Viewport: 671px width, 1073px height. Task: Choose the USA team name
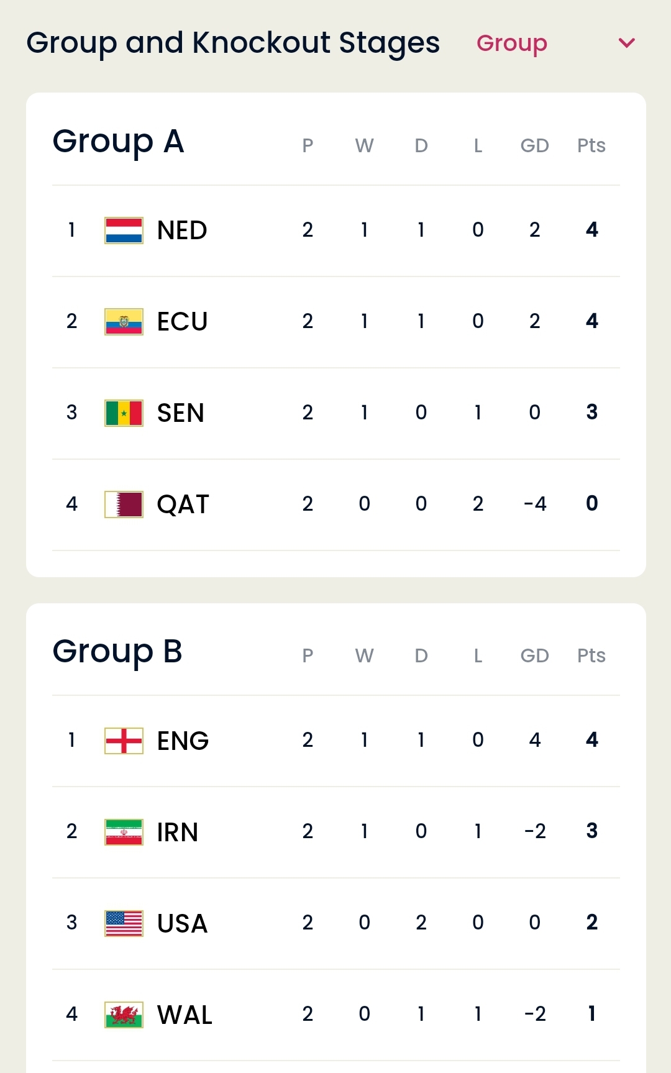(x=182, y=923)
